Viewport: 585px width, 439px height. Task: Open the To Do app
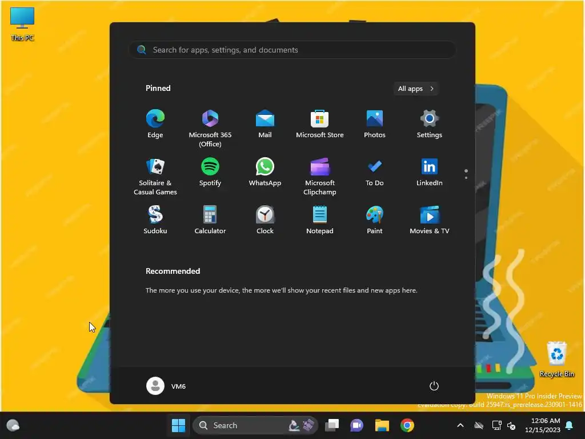375,172
